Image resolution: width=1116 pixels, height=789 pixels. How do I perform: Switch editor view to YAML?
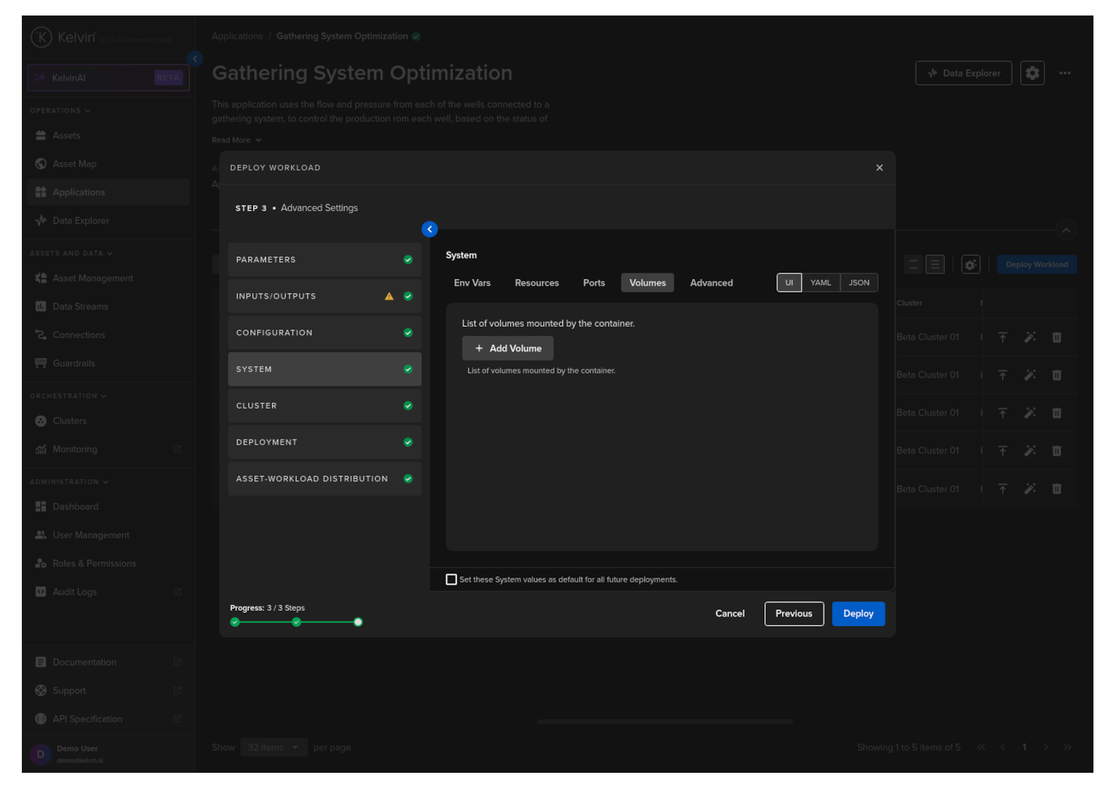(x=820, y=283)
